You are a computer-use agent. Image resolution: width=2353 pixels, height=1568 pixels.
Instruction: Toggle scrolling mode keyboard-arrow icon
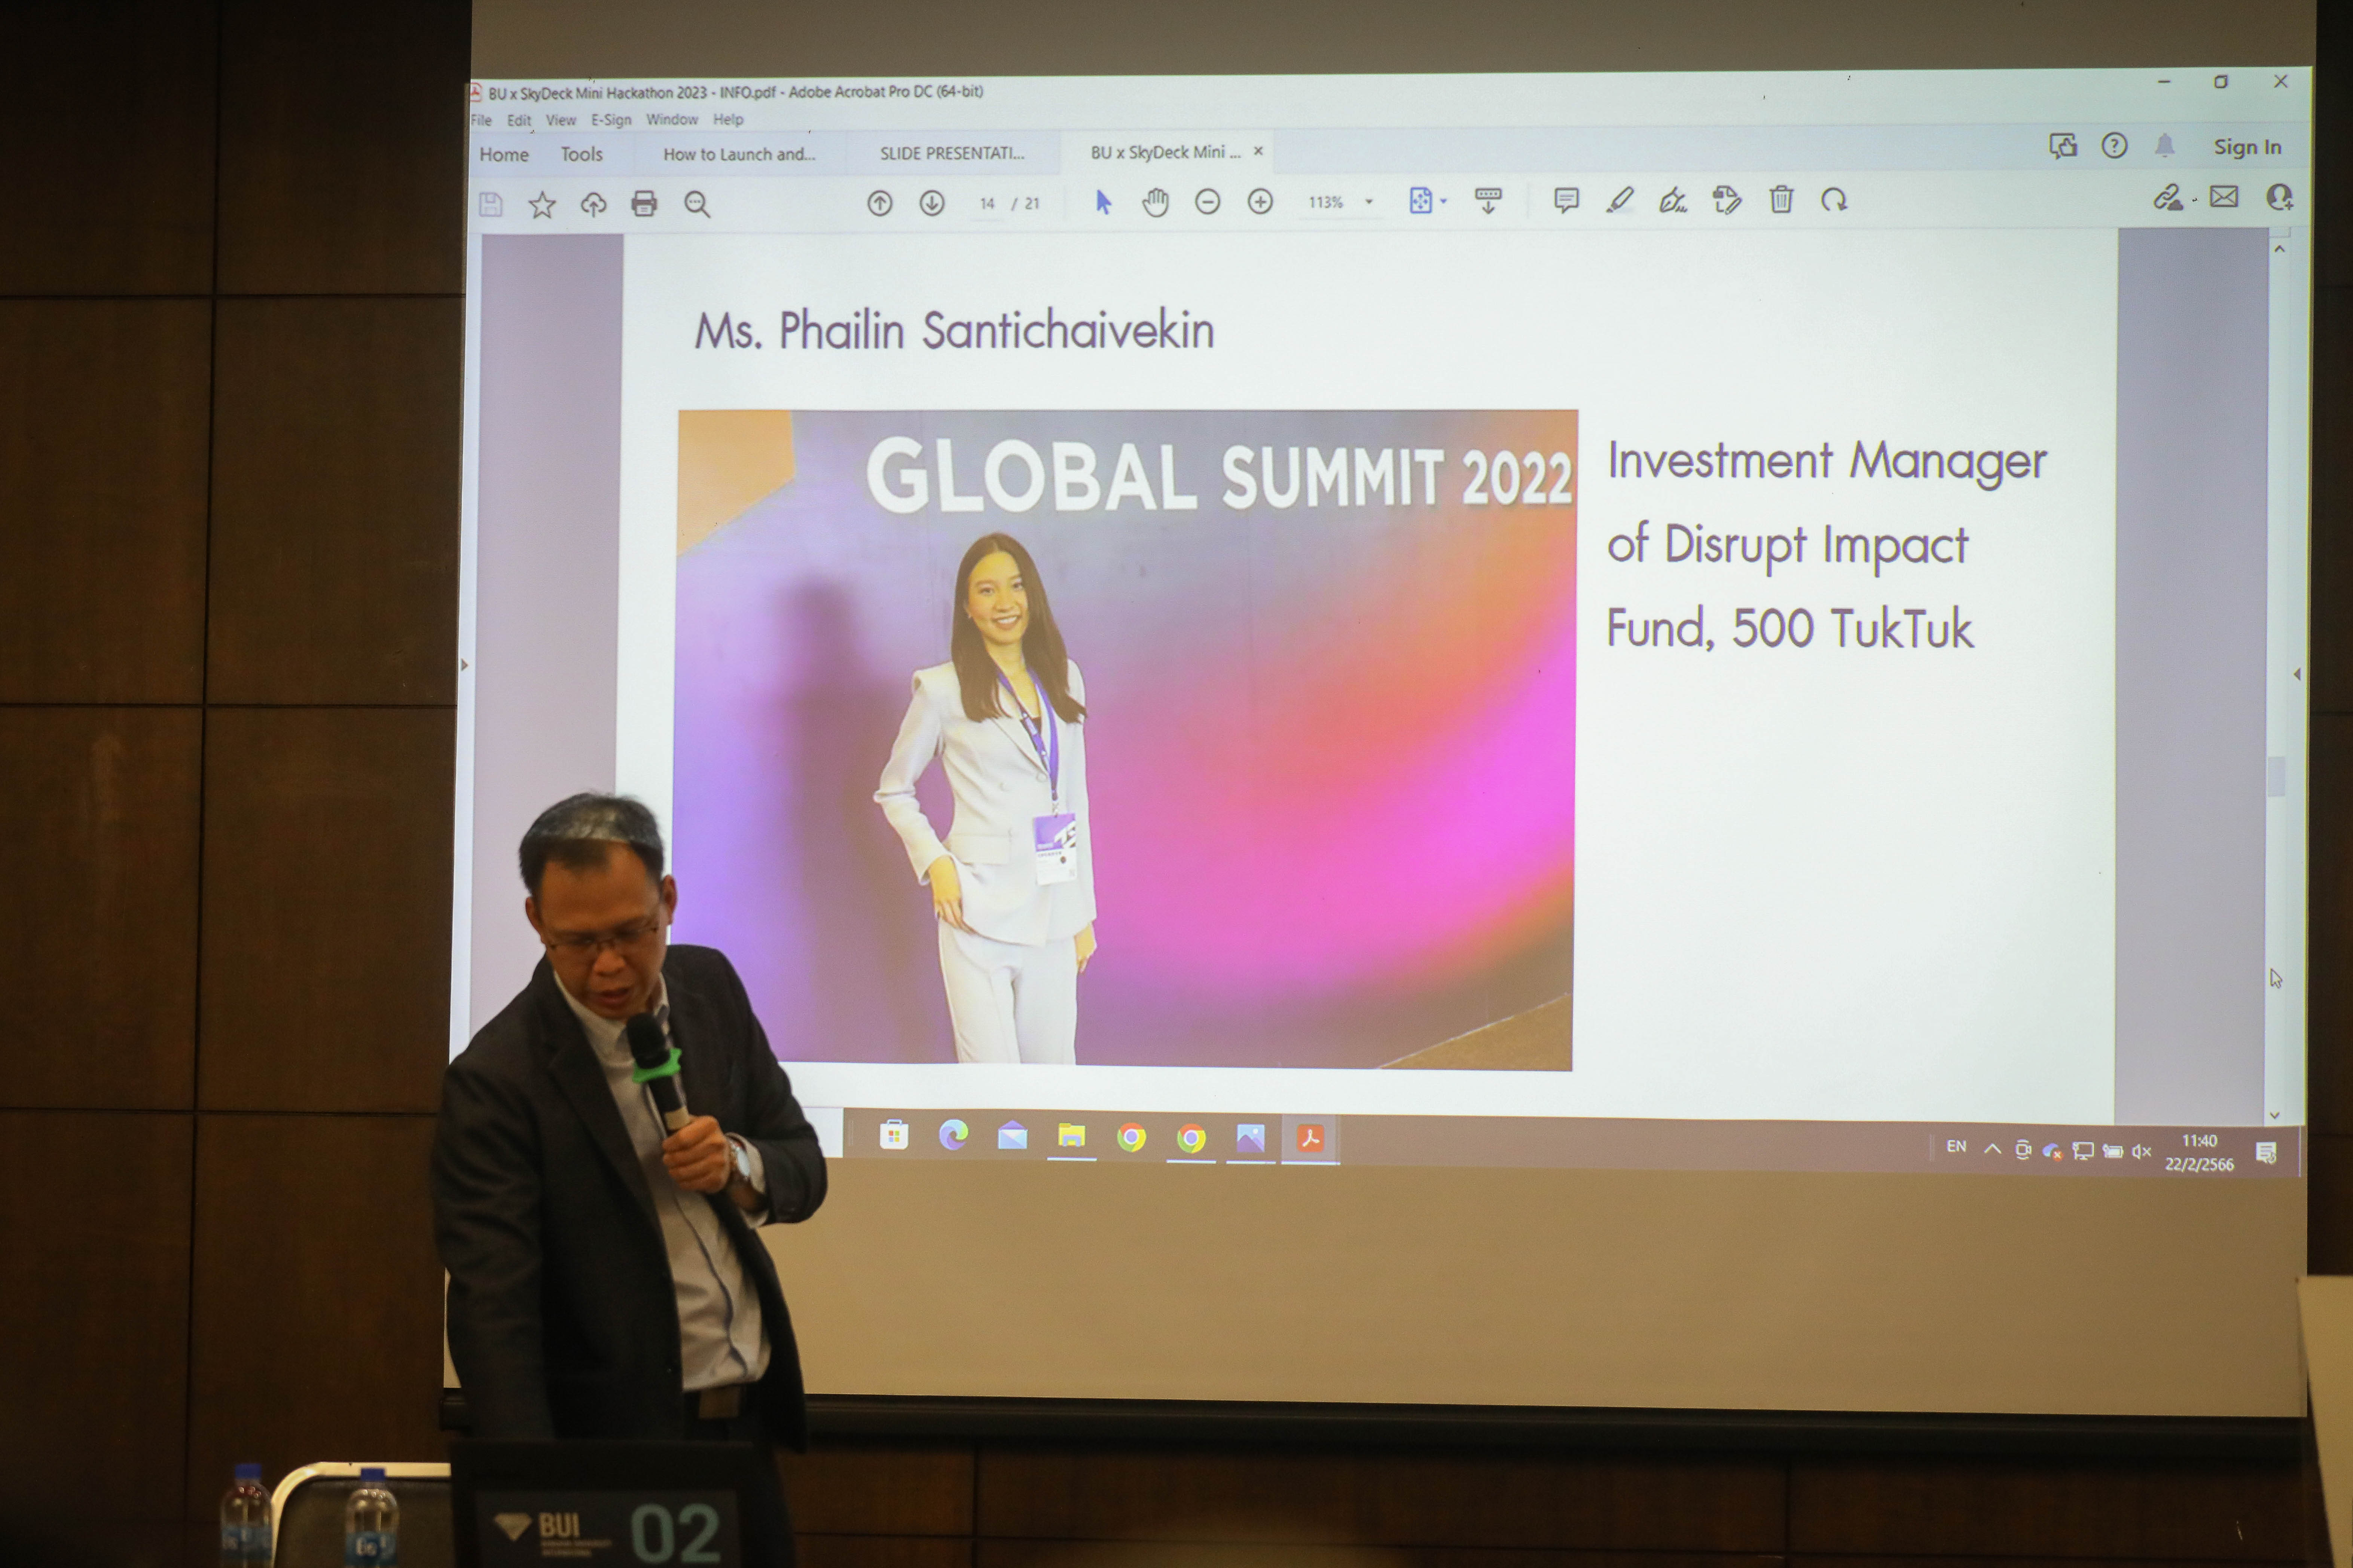tap(1487, 200)
